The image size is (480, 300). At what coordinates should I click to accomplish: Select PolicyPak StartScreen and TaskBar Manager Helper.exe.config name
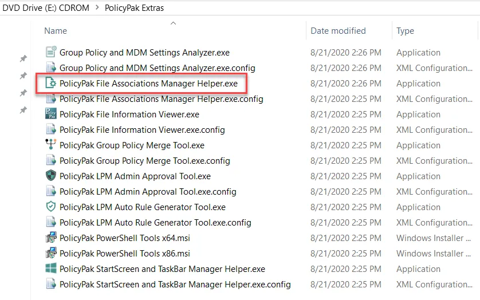(175, 285)
